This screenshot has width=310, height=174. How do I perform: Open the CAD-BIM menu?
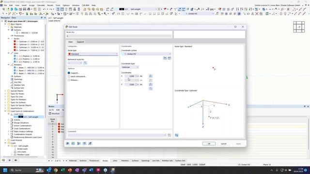[x=86, y=5]
